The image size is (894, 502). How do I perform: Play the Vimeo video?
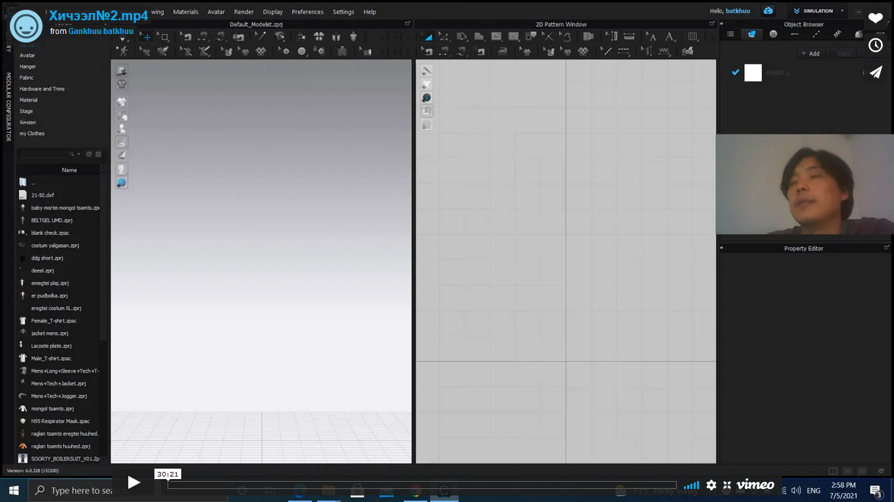point(134,483)
